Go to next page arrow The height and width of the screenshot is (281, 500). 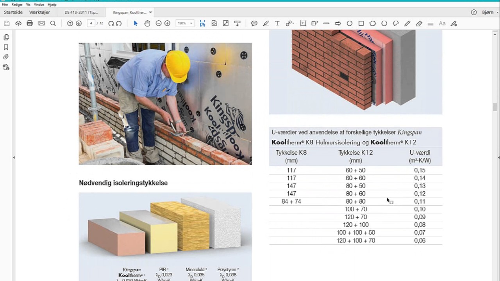click(79, 23)
